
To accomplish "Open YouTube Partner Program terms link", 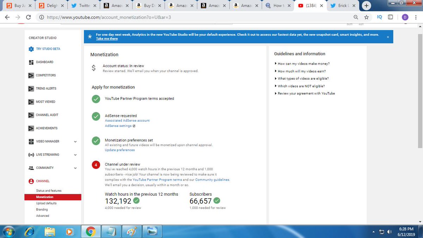I will coord(157,180).
